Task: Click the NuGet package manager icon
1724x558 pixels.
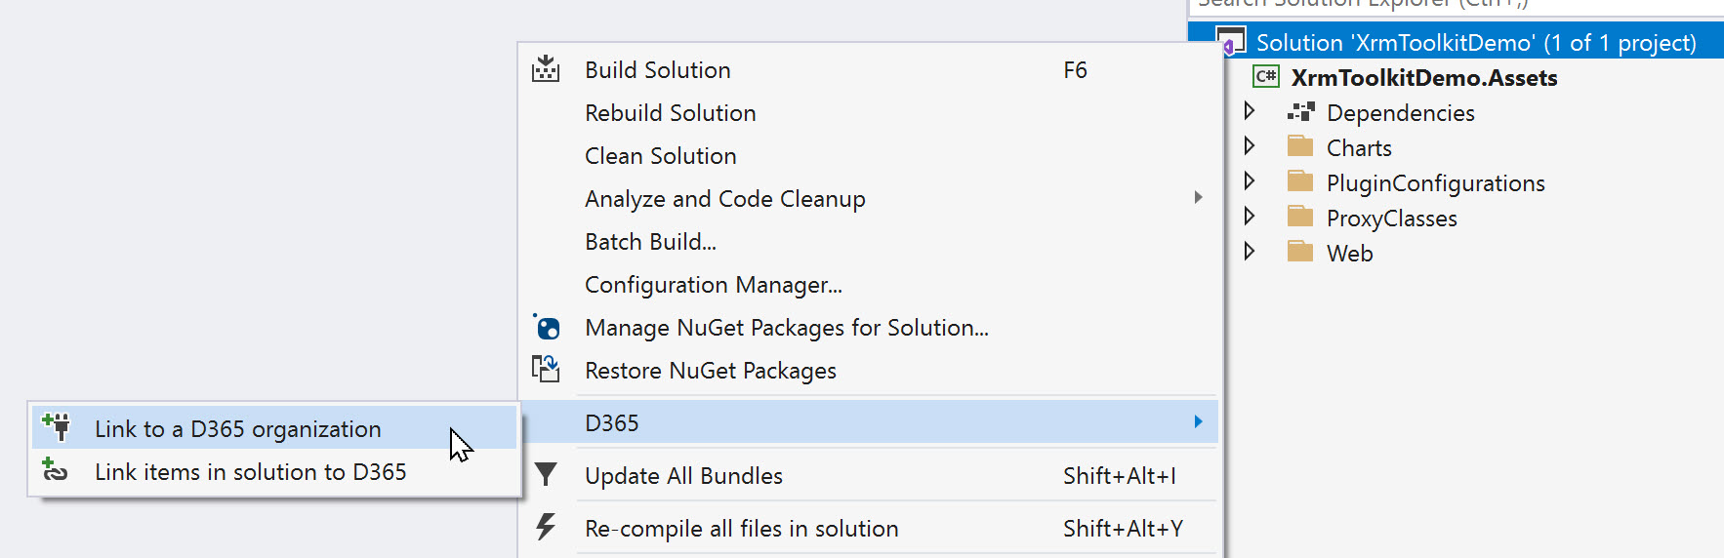Action: (x=546, y=327)
